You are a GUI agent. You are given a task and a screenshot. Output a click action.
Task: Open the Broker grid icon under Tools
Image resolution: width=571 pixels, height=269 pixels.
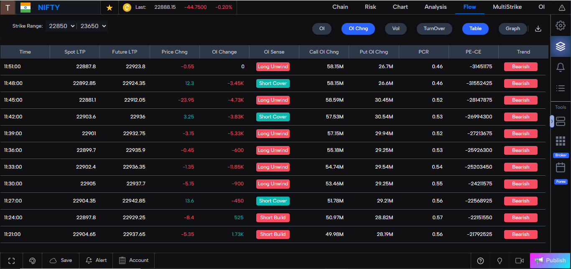561,141
